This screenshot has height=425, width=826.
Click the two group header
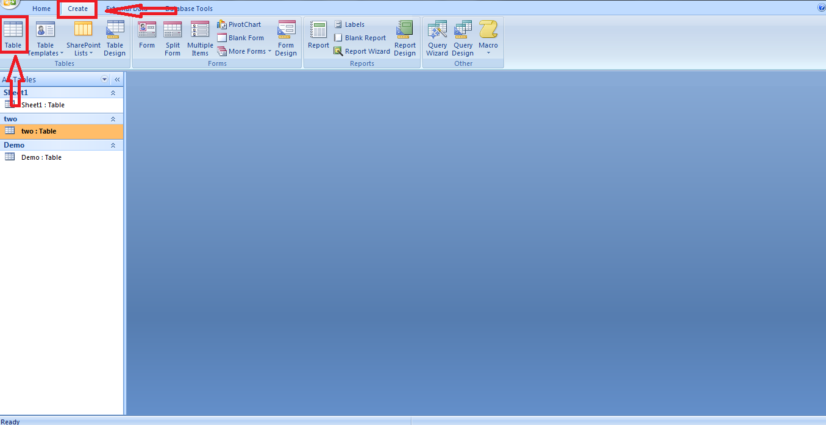click(62, 119)
